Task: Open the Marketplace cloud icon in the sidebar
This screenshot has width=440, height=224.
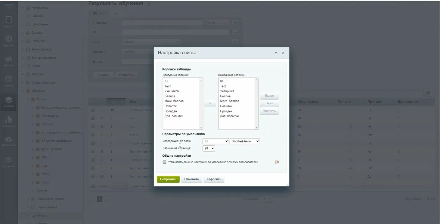Action: [9, 141]
